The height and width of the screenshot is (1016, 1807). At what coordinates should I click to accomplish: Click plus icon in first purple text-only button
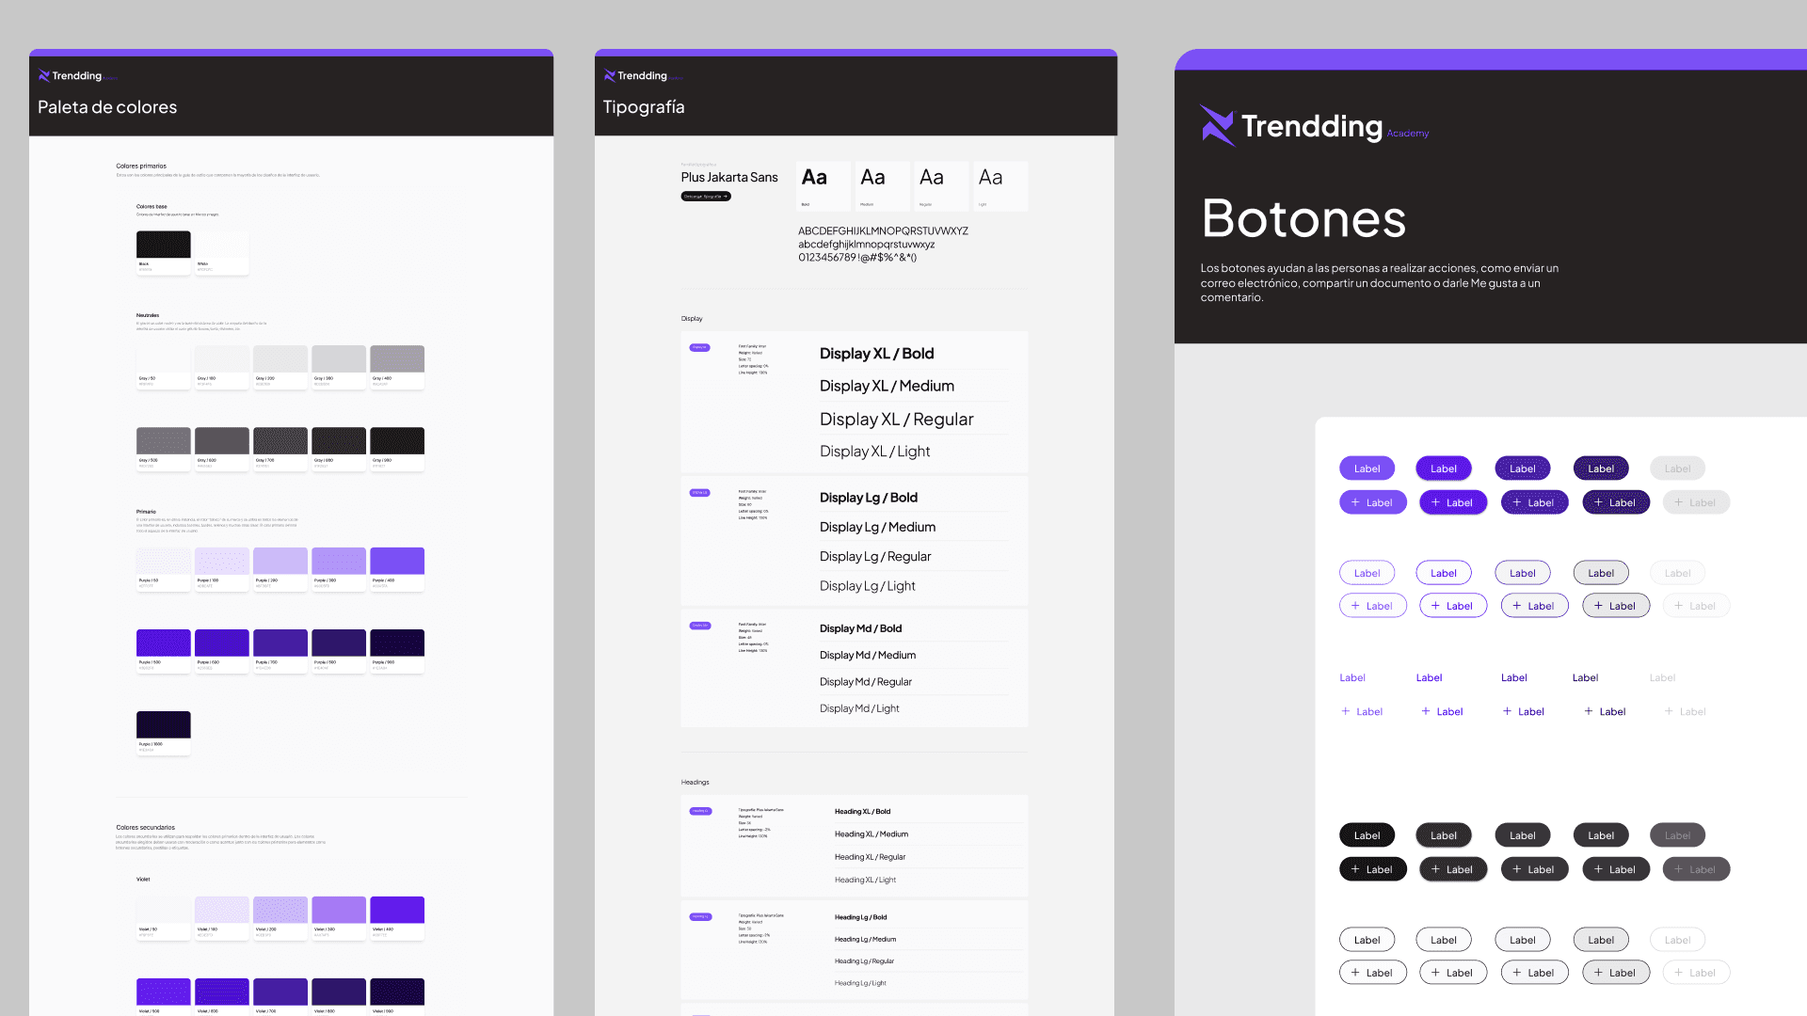pos(1346,711)
